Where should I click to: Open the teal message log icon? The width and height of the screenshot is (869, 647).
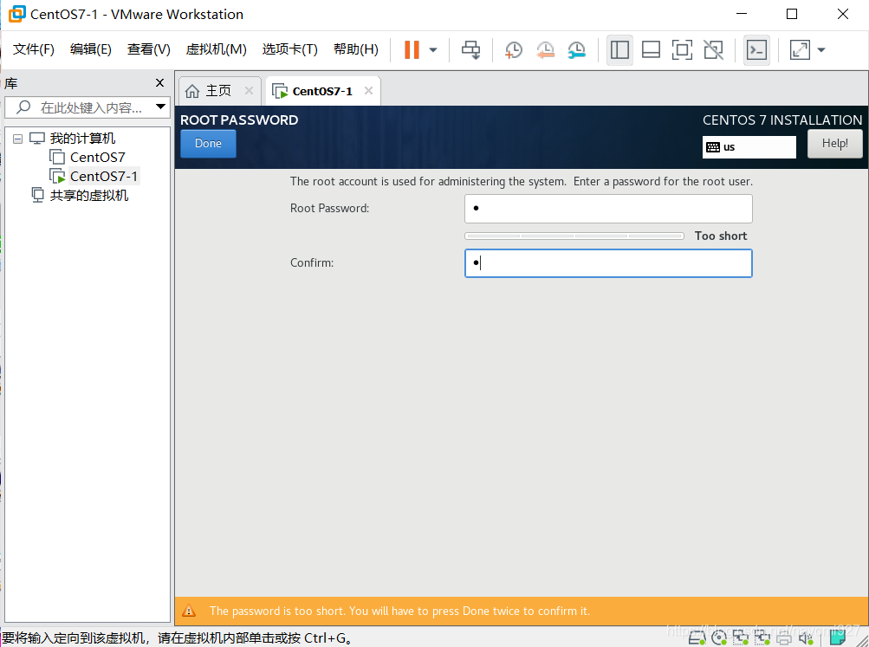point(838,638)
